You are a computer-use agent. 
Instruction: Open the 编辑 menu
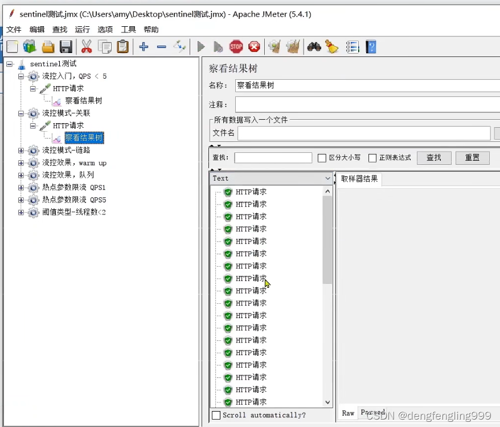point(37,30)
